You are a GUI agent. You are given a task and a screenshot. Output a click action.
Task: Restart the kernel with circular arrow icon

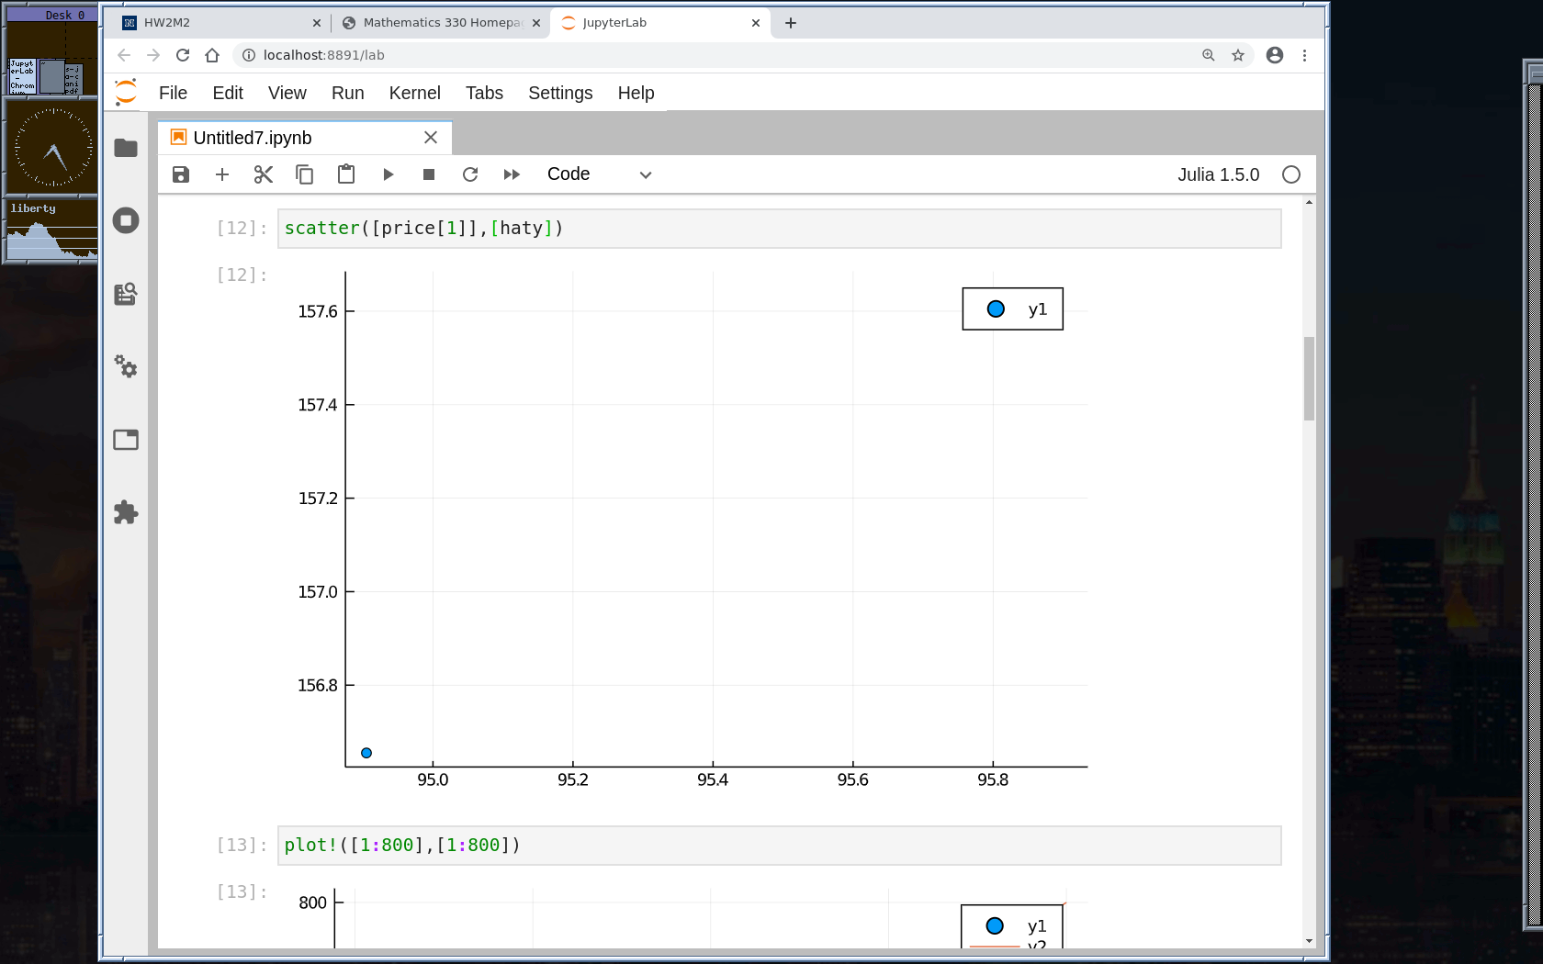coord(470,174)
